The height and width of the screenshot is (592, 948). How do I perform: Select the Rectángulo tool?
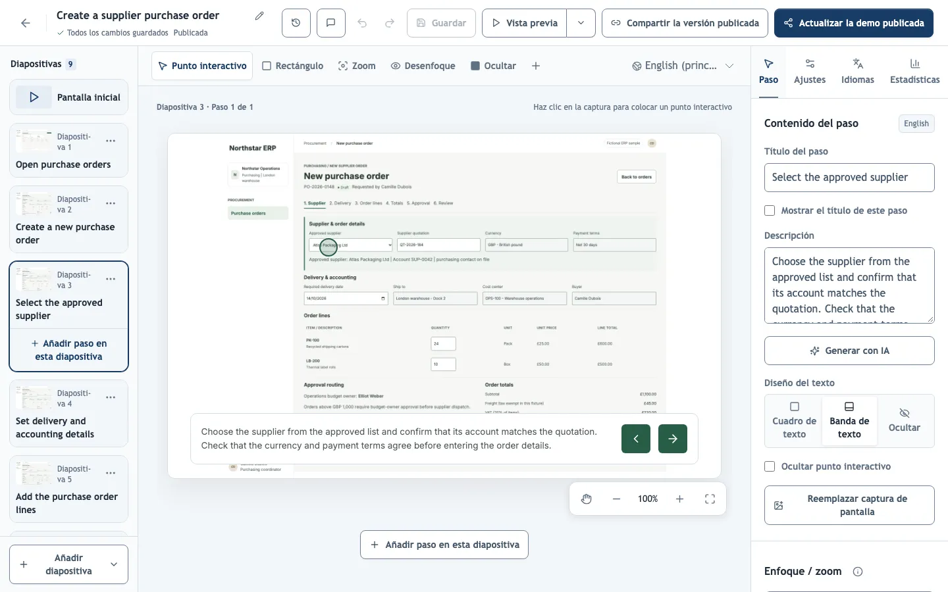[293, 66]
